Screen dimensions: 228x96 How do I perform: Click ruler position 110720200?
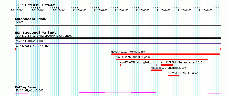pos(58,10)
